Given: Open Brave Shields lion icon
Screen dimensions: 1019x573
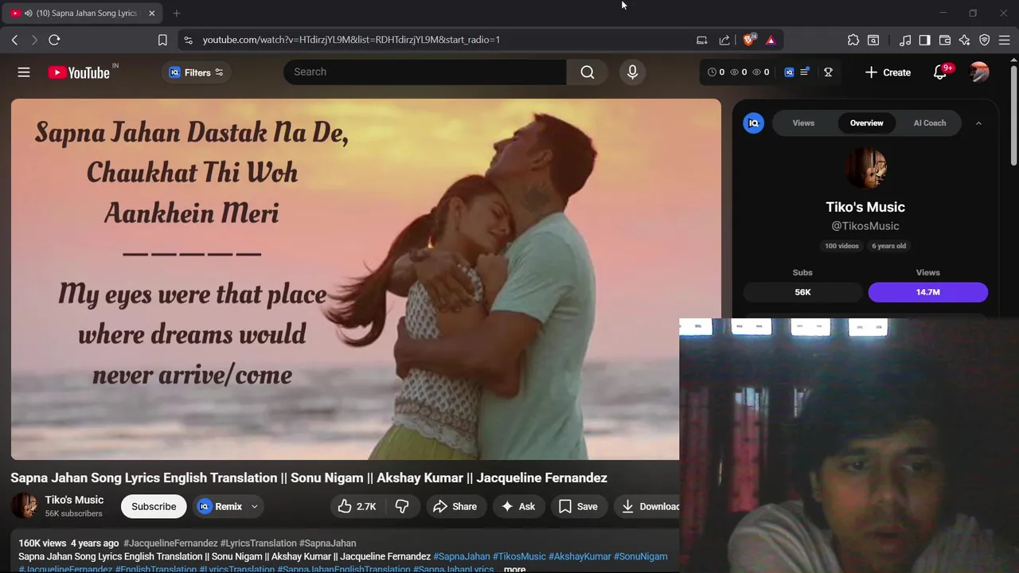Looking at the screenshot, I should click(x=749, y=40).
